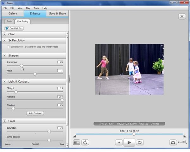Select the Fine Tuning sub-tab
This screenshot has width=190, height=152.
coord(23,21)
